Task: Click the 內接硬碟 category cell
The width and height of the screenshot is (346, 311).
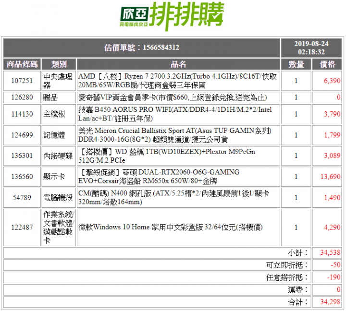Action: tap(59, 155)
